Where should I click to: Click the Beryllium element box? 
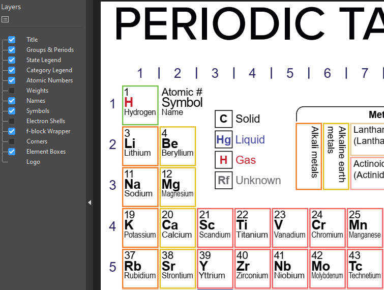coord(178,146)
